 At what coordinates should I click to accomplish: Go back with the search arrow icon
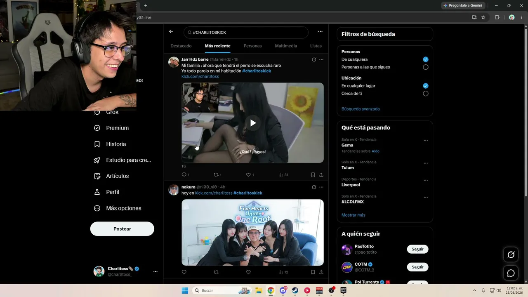point(171,31)
